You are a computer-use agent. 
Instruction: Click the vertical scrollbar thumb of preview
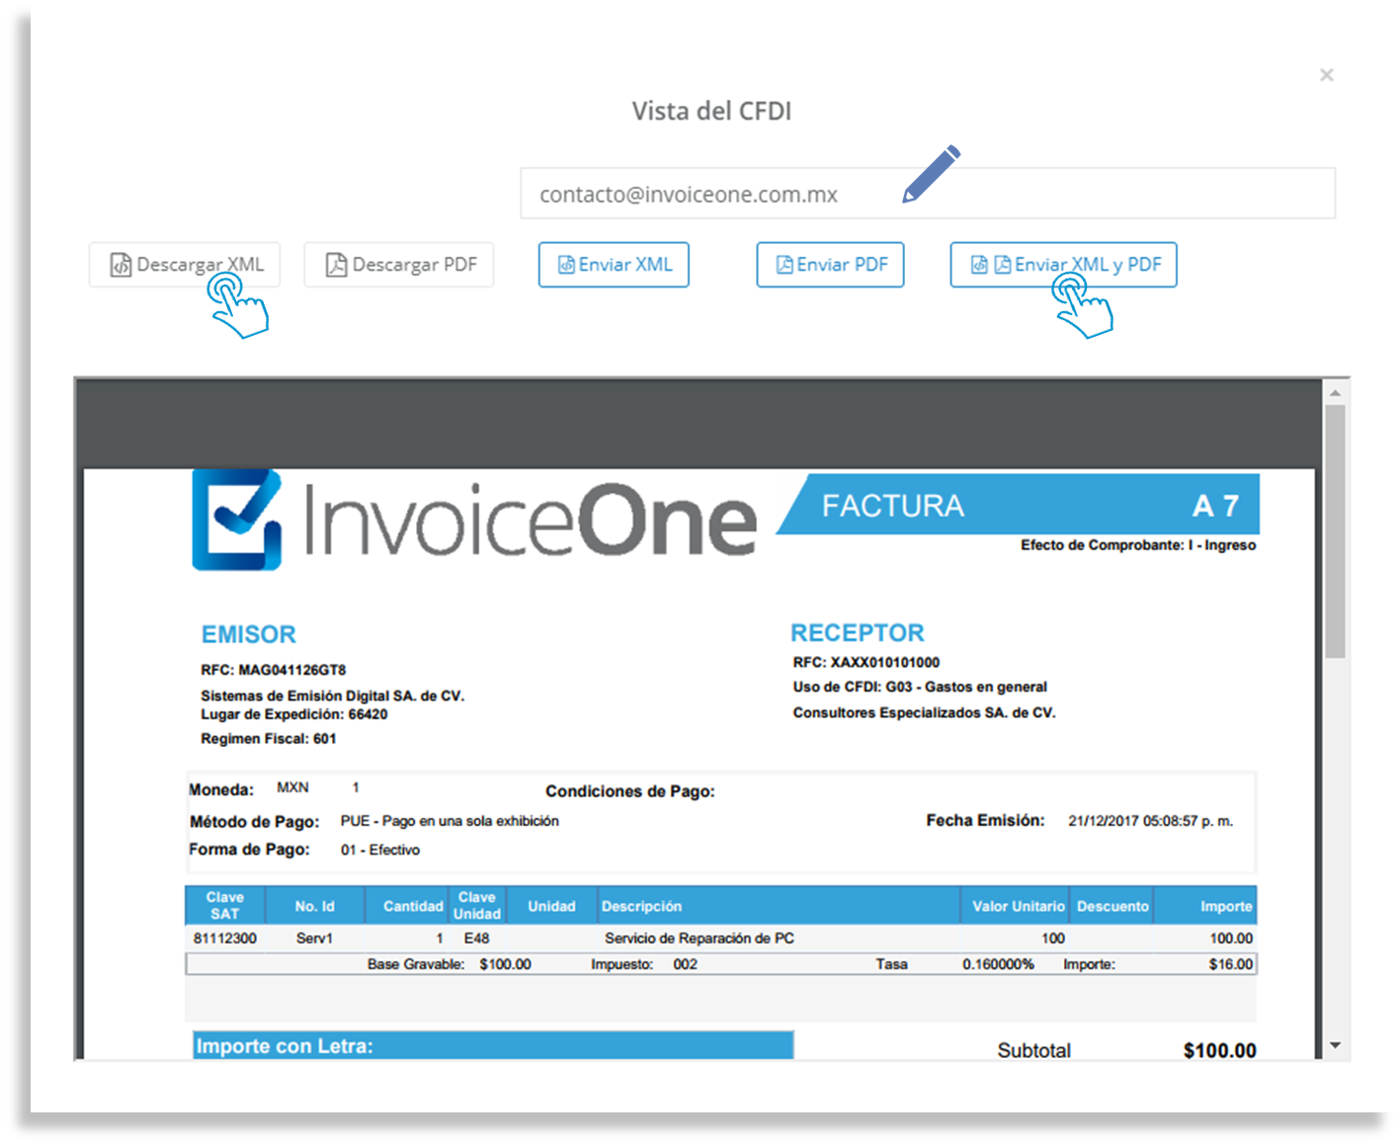(1336, 532)
